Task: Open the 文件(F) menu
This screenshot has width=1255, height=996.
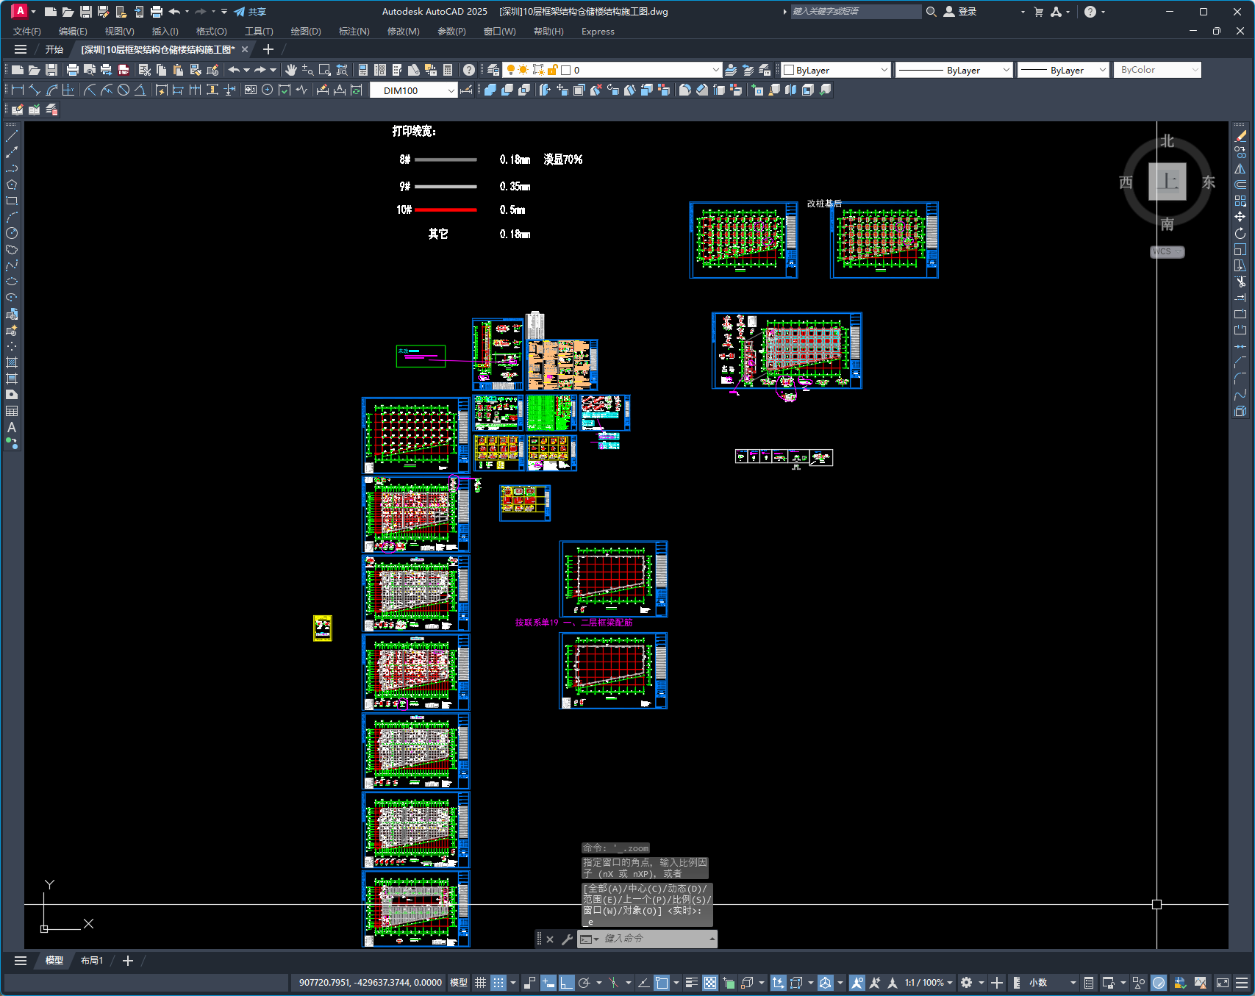Action: coord(27,31)
